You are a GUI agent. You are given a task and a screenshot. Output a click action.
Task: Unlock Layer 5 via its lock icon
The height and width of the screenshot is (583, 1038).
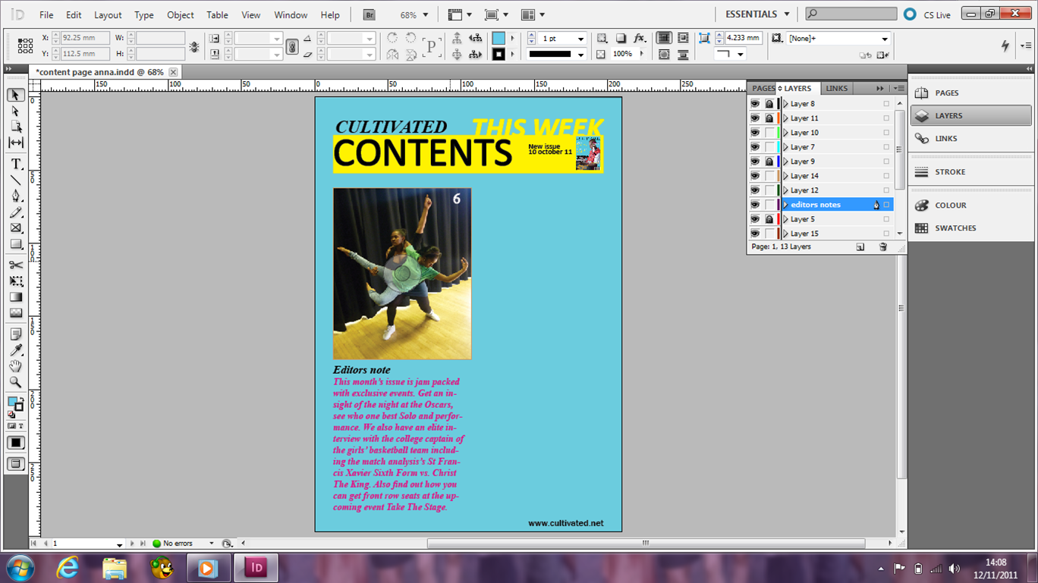point(769,219)
